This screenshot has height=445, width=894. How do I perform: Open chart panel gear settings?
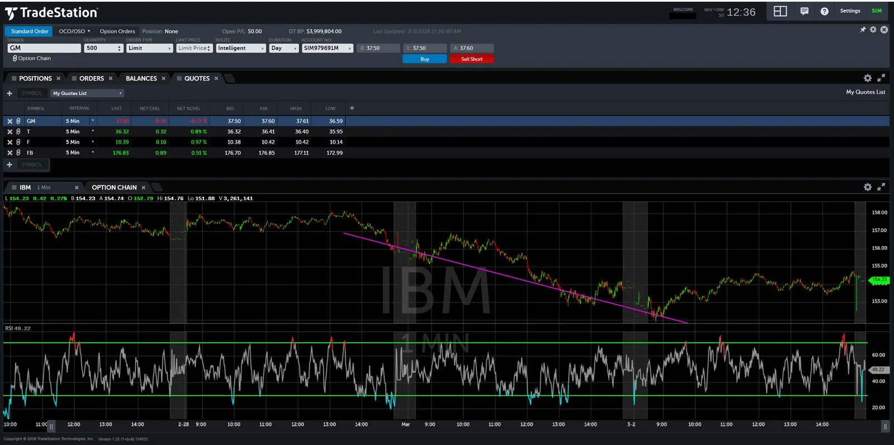pyautogui.click(x=868, y=187)
